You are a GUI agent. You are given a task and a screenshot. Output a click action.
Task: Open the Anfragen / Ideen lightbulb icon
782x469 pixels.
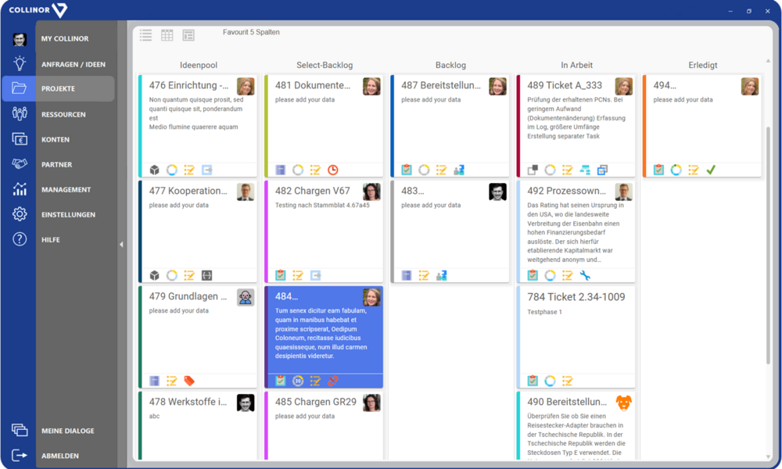click(20, 64)
